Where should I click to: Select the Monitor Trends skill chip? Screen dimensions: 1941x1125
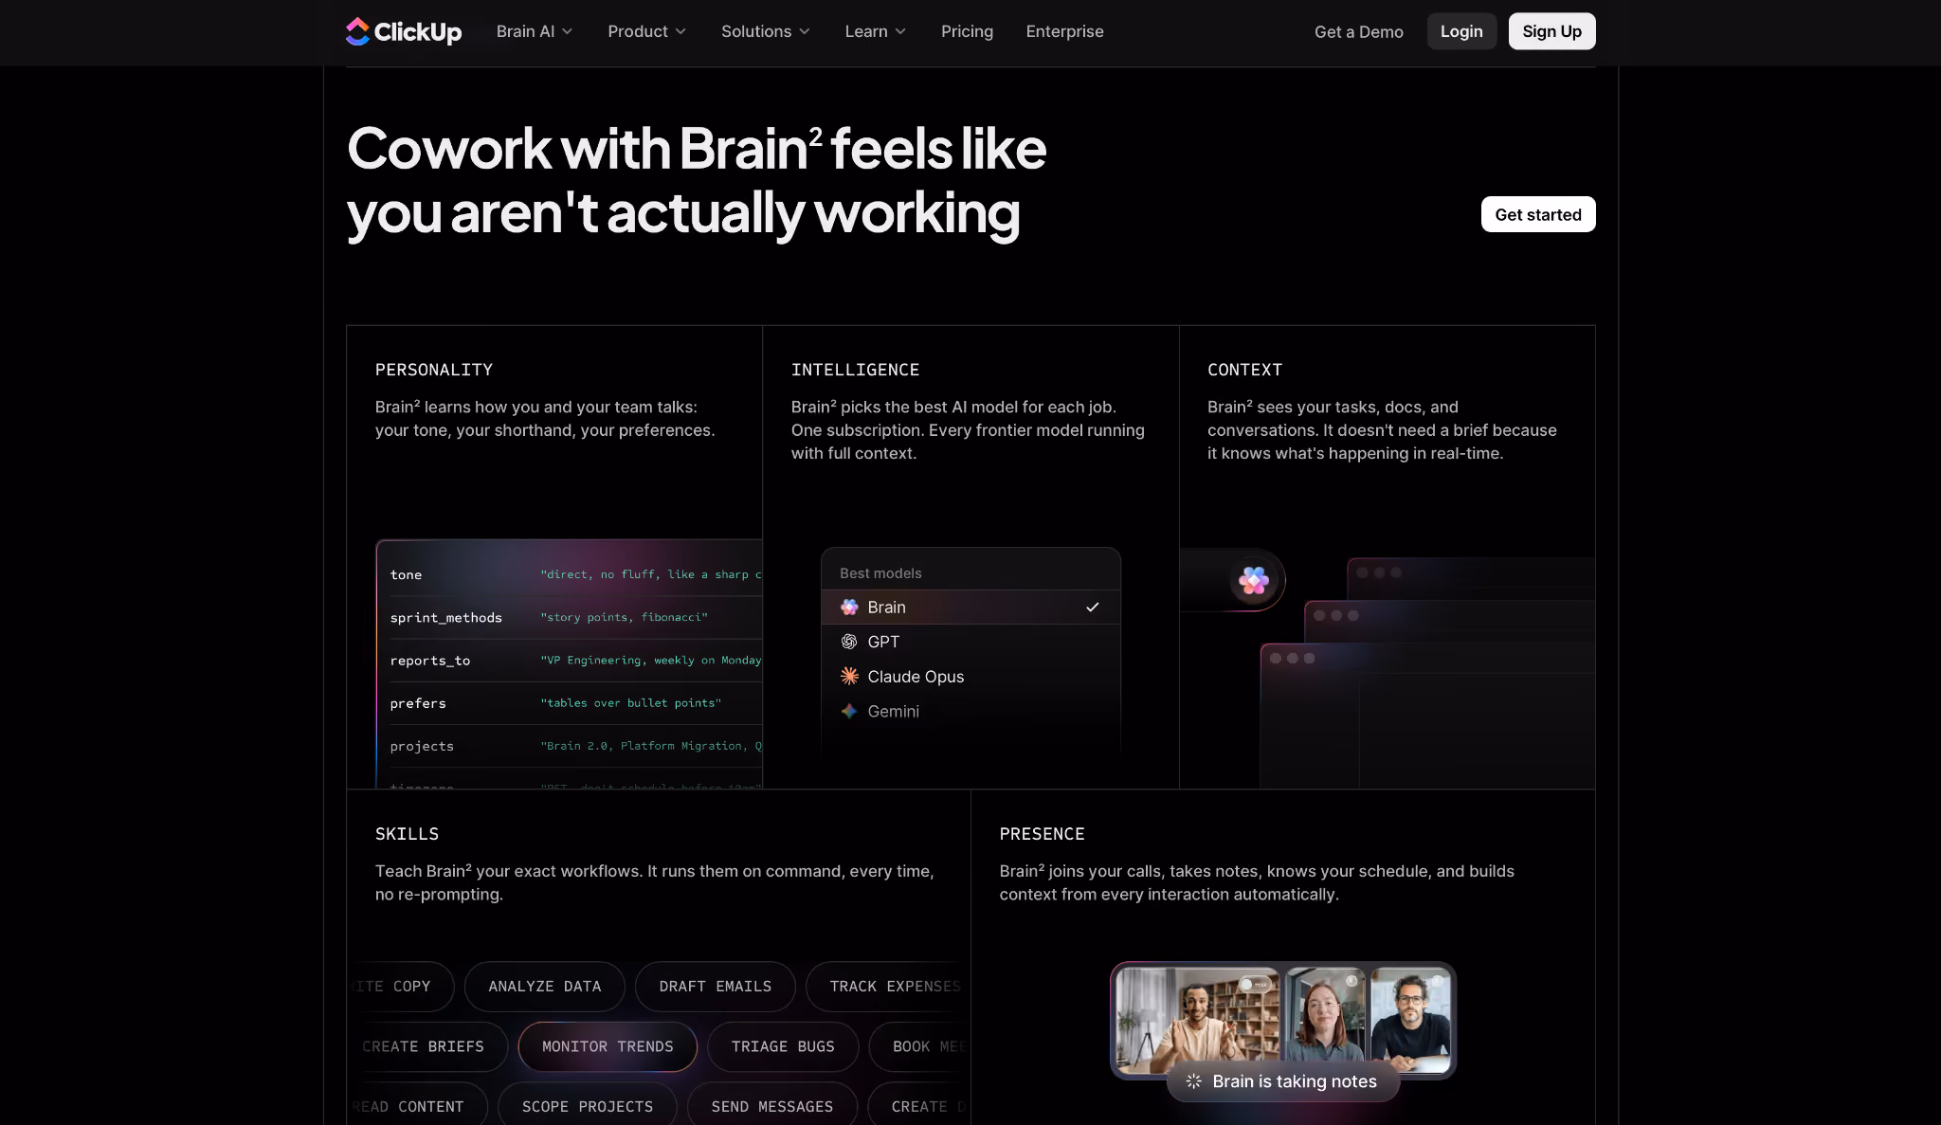pos(608,1046)
